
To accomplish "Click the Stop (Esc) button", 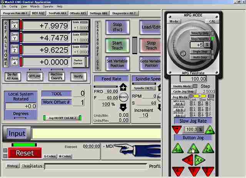I will coord(118,27).
